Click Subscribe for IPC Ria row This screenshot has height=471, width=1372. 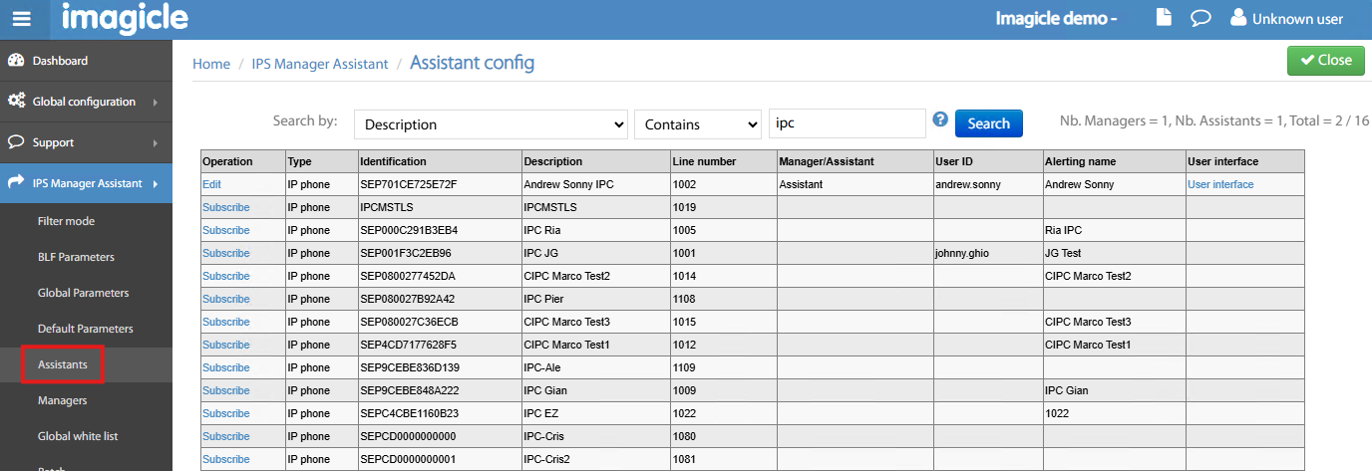(x=225, y=230)
